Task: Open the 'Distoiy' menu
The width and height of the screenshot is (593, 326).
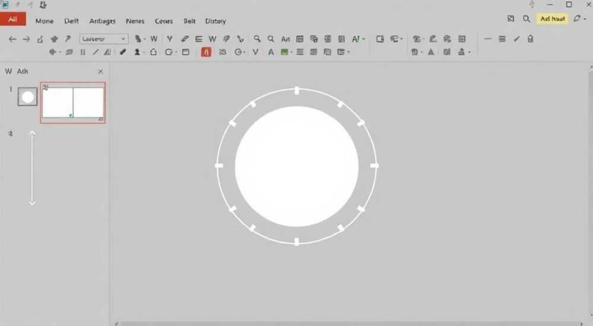Action: tap(216, 21)
